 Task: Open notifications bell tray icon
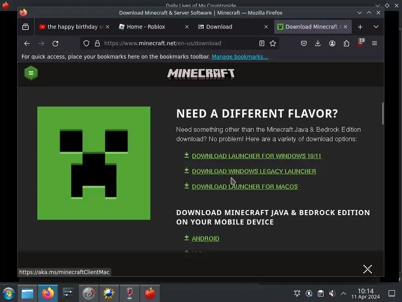pos(297,293)
